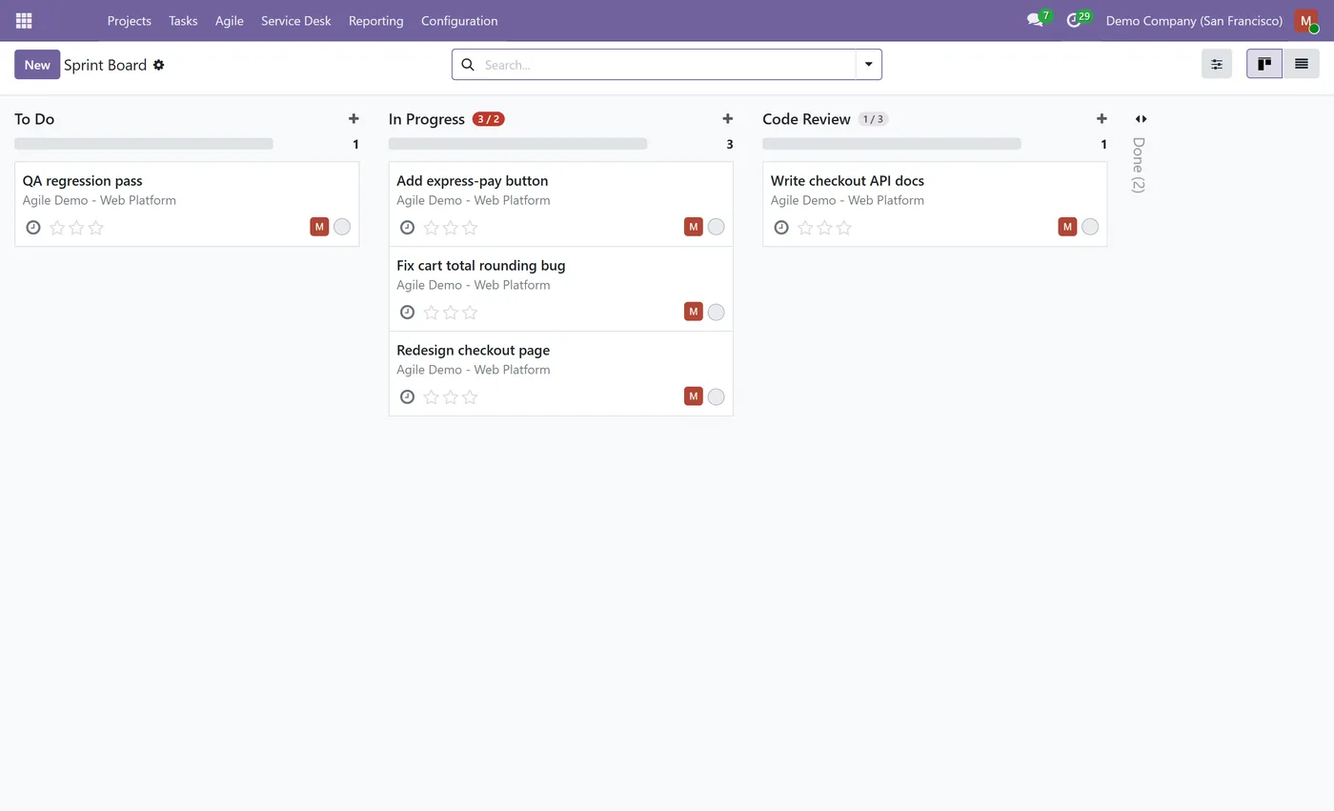The width and height of the screenshot is (1334, 811).
Task: Switch to the Kanban view
Action: (x=1264, y=64)
